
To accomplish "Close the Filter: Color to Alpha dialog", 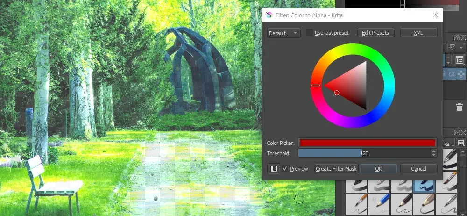I will tap(435, 15).
